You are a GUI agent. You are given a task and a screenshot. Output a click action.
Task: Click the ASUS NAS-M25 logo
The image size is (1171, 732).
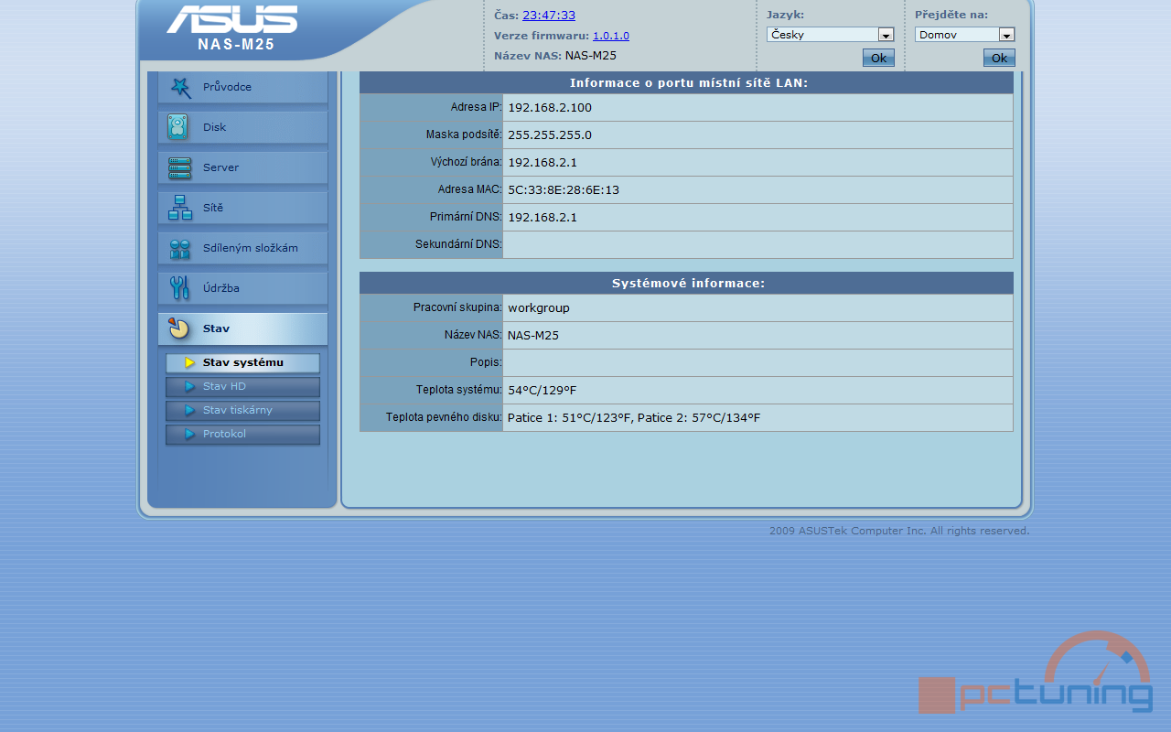233,27
